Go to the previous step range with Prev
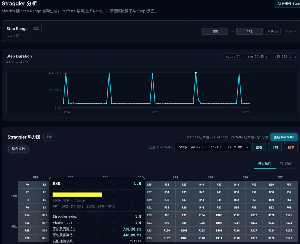The height and width of the screenshot is (244, 300). coord(273,31)
